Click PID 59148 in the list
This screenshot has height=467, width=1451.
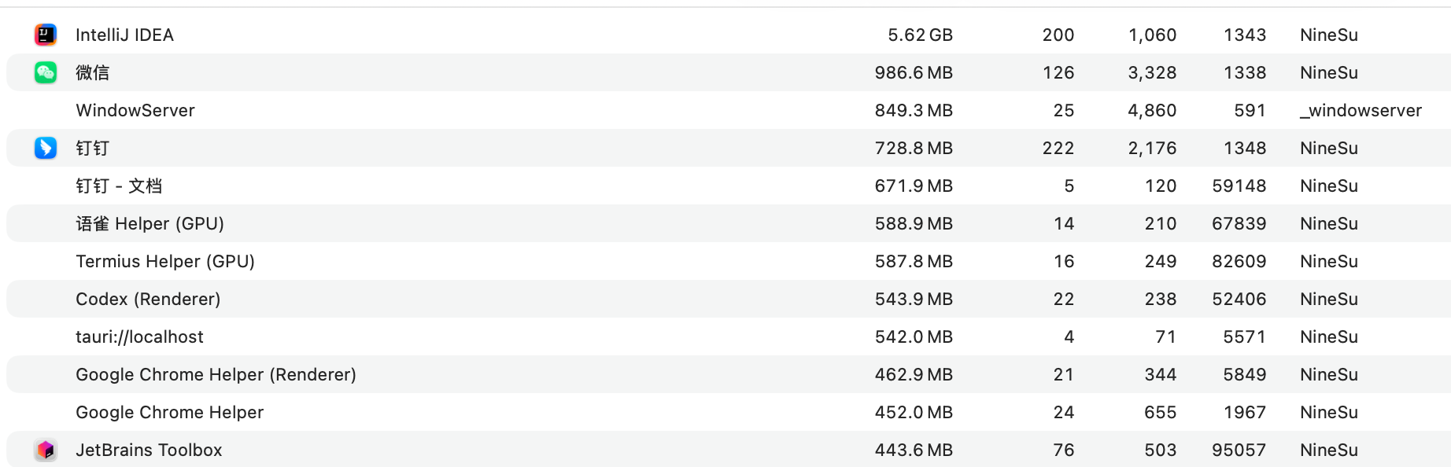(1239, 186)
